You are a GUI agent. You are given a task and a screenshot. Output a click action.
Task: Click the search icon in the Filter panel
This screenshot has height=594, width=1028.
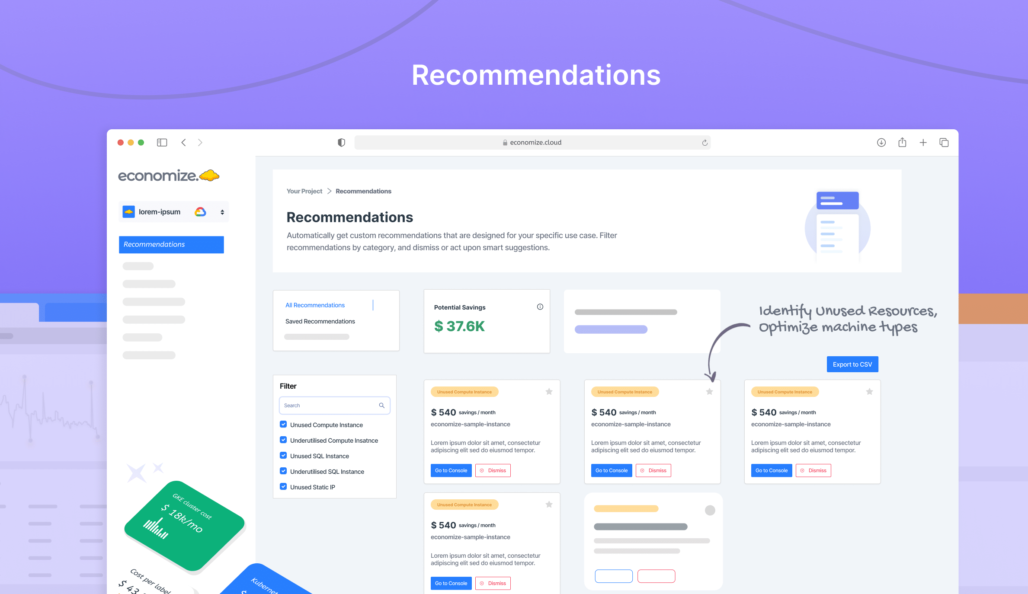(382, 405)
